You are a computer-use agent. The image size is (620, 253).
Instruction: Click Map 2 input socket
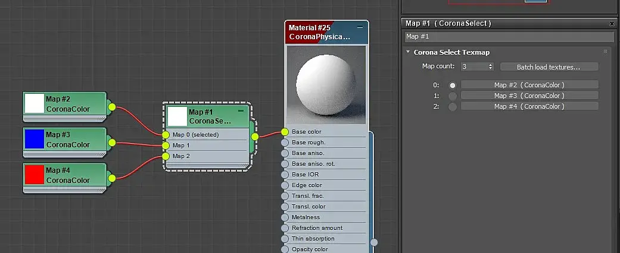[166, 156]
